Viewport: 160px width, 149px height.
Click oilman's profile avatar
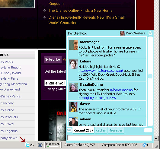point(73,122)
